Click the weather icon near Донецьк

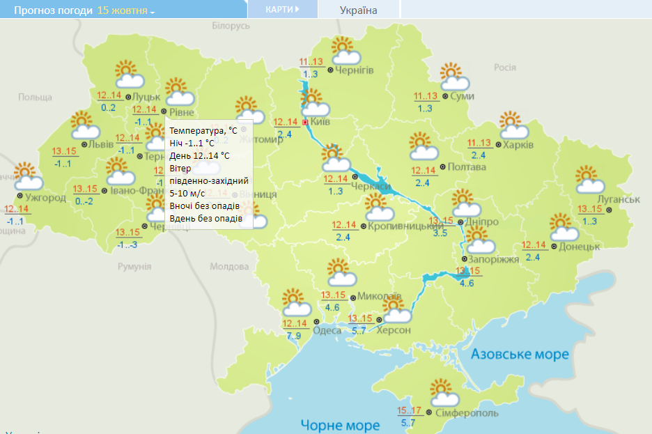coord(563,226)
